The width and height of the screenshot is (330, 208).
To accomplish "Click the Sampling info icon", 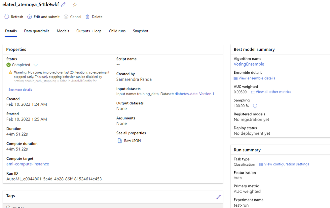I will pos(255,106).
